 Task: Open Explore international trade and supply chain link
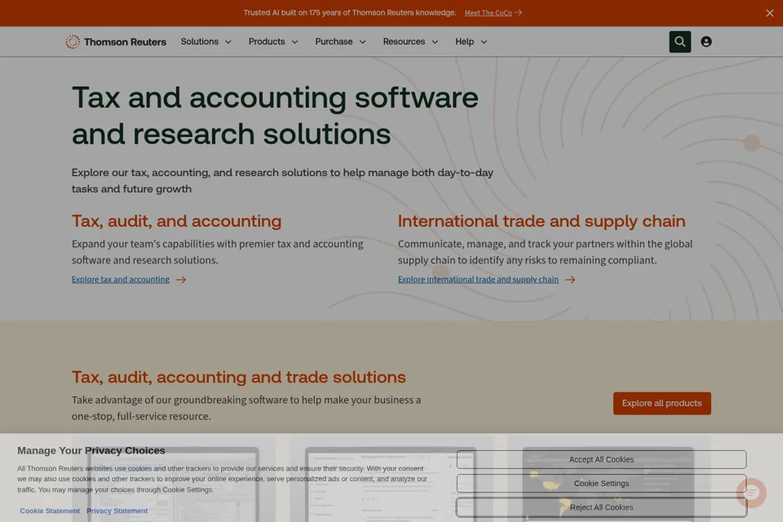pyautogui.click(x=478, y=279)
